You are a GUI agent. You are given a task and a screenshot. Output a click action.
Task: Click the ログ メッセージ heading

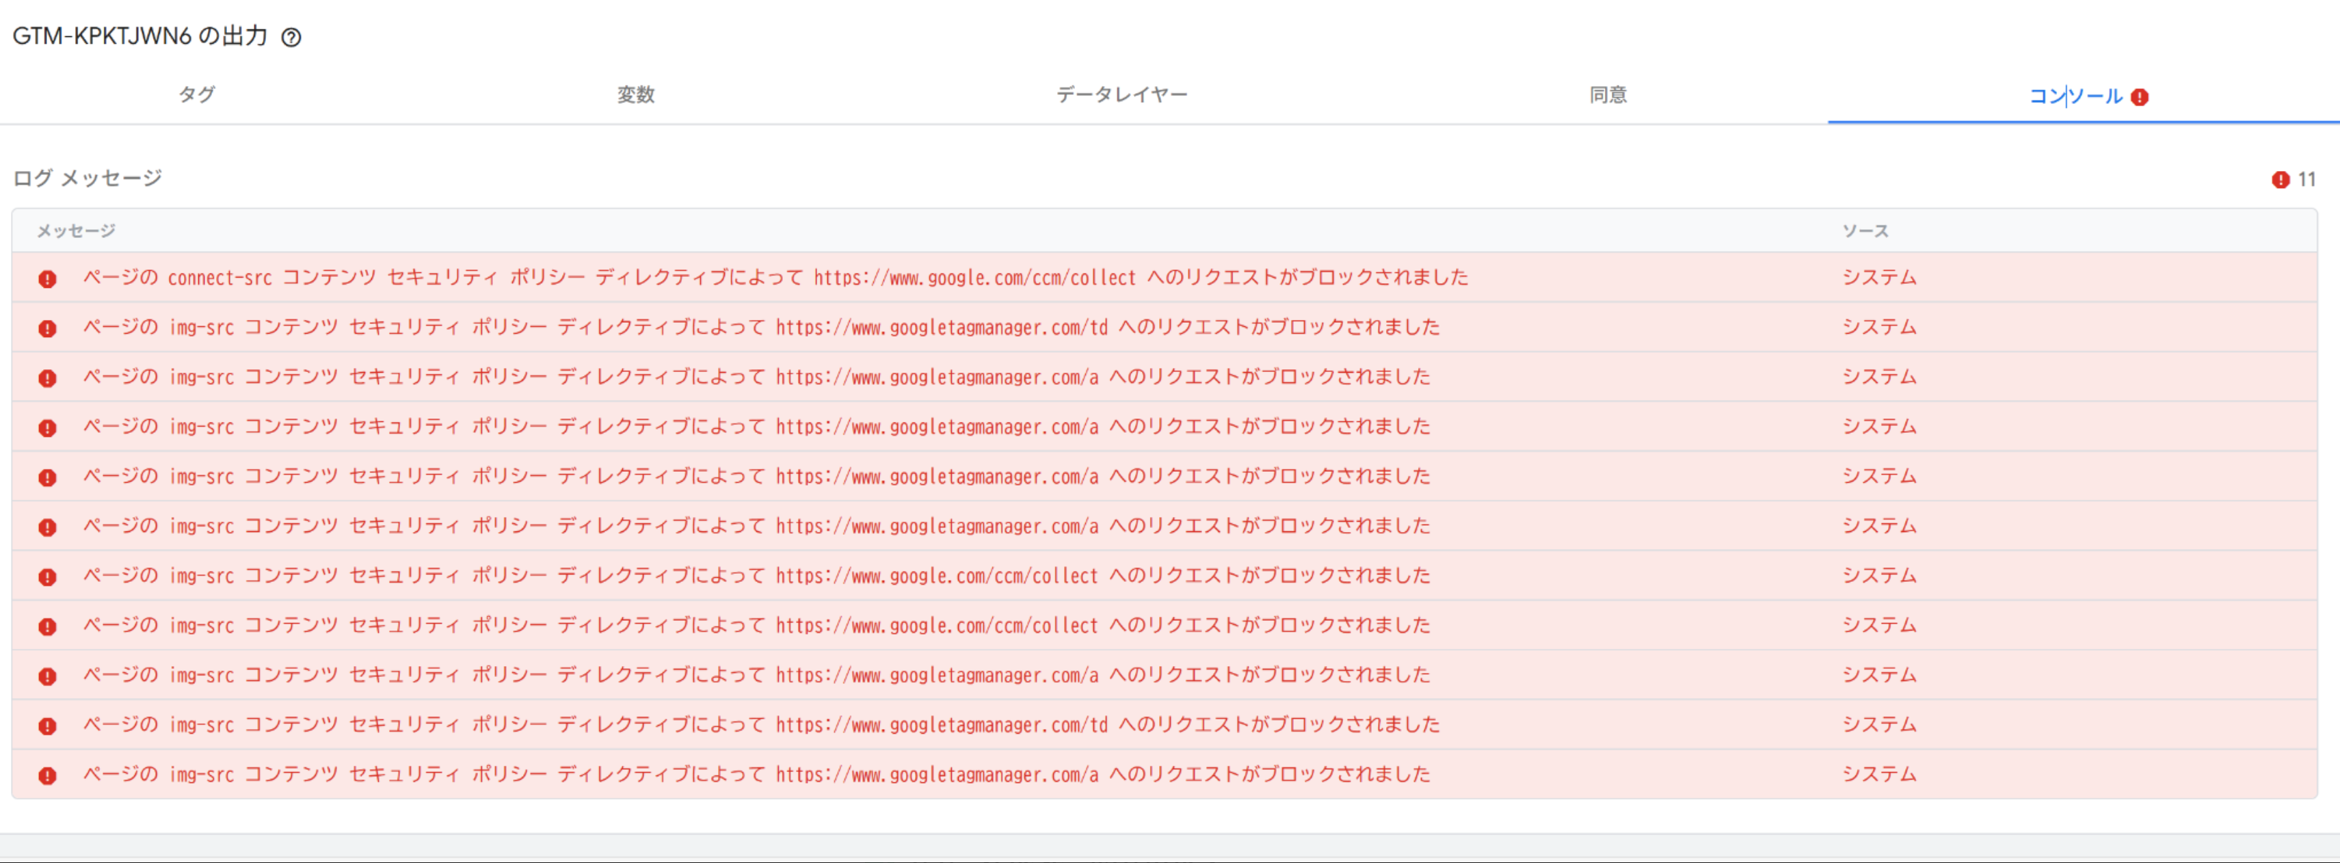(88, 178)
